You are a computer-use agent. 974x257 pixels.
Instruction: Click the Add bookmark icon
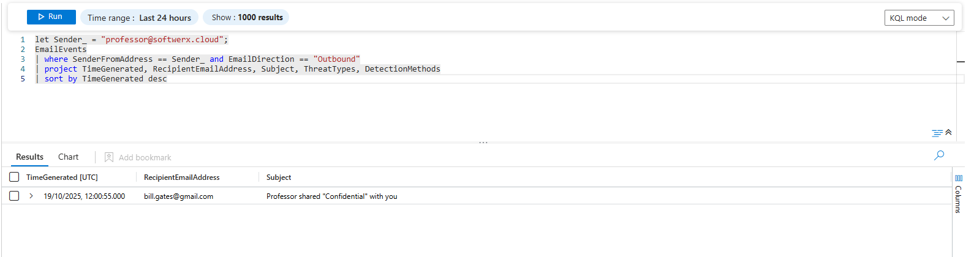coord(109,157)
